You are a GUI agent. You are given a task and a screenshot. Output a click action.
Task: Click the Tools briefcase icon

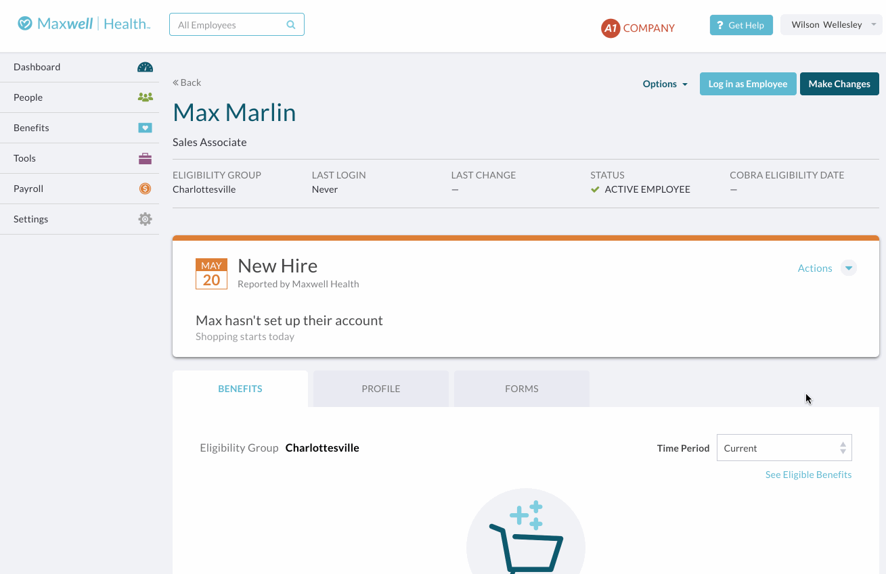(x=145, y=158)
